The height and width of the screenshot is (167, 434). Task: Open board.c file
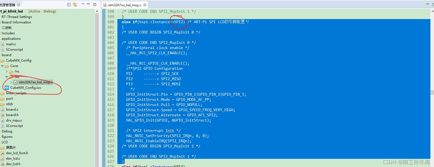pos(12,109)
